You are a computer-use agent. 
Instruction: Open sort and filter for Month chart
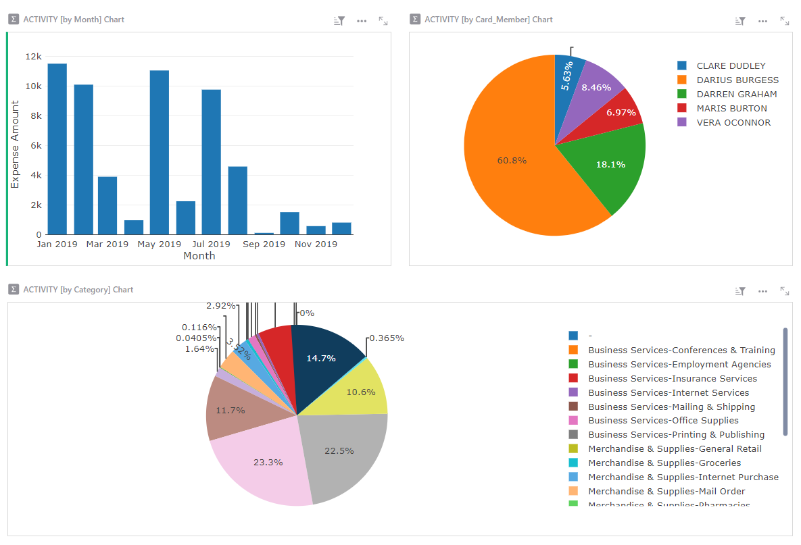point(339,21)
